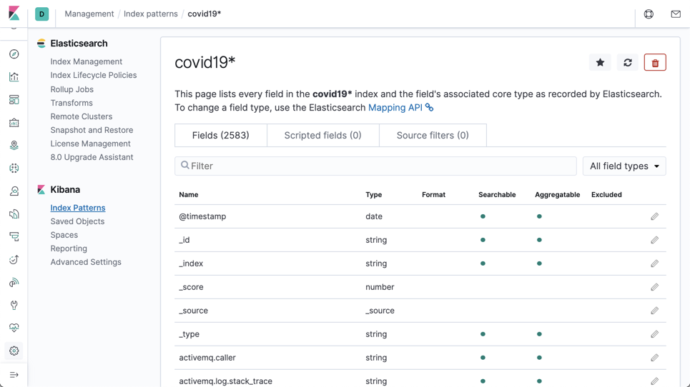Viewport: 690px width, 387px height.
Task: Click the Excluded column header
Action: tap(606, 195)
